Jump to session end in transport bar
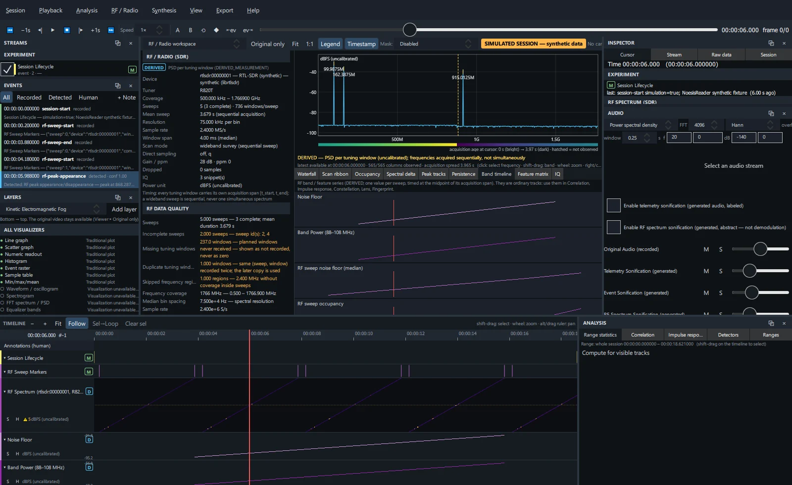Image resolution: width=792 pixels, height=485 pixels. [111, 30]
